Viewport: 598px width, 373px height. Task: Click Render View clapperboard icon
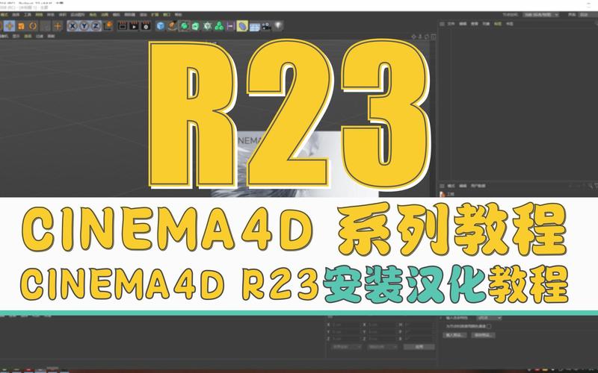[x=123, y=26]
